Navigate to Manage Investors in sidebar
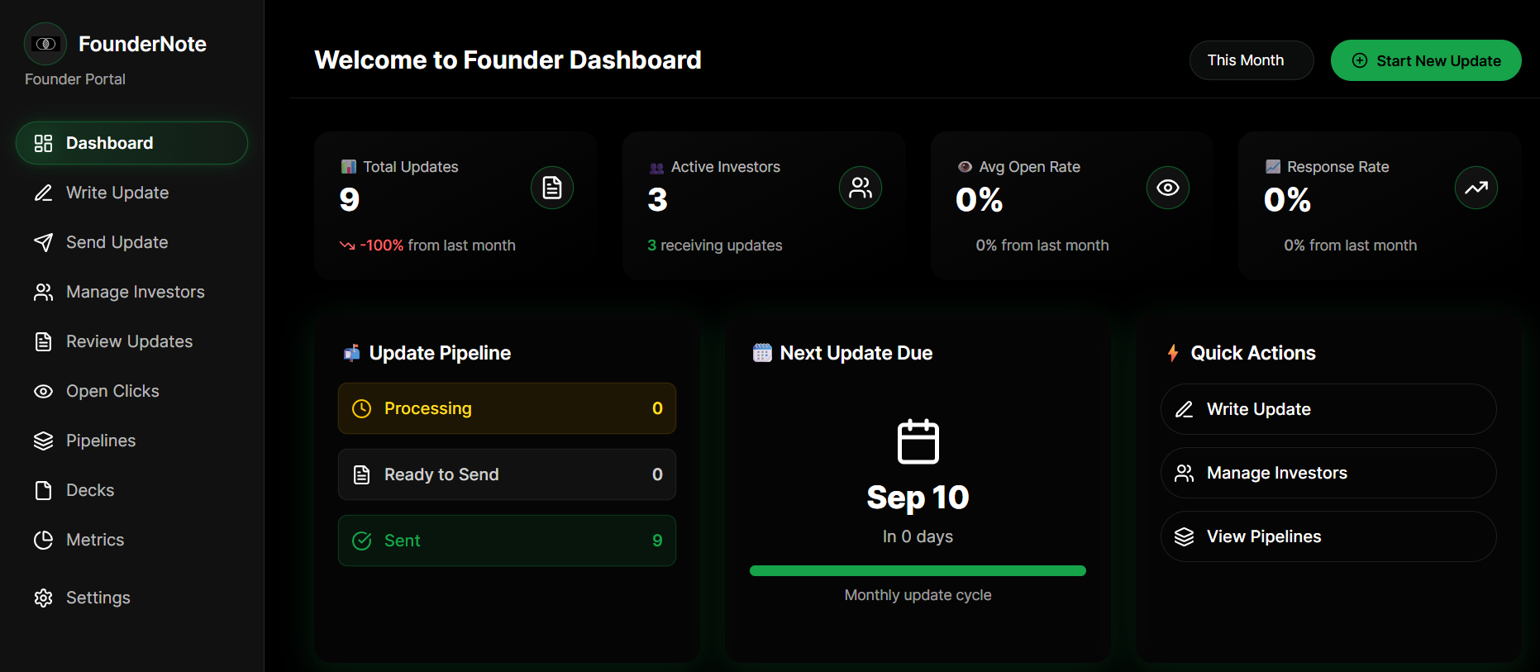1540x672 pixels. pos(135,292)
